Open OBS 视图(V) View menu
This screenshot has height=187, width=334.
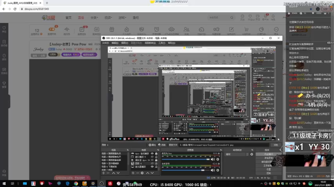coord(124,43)
